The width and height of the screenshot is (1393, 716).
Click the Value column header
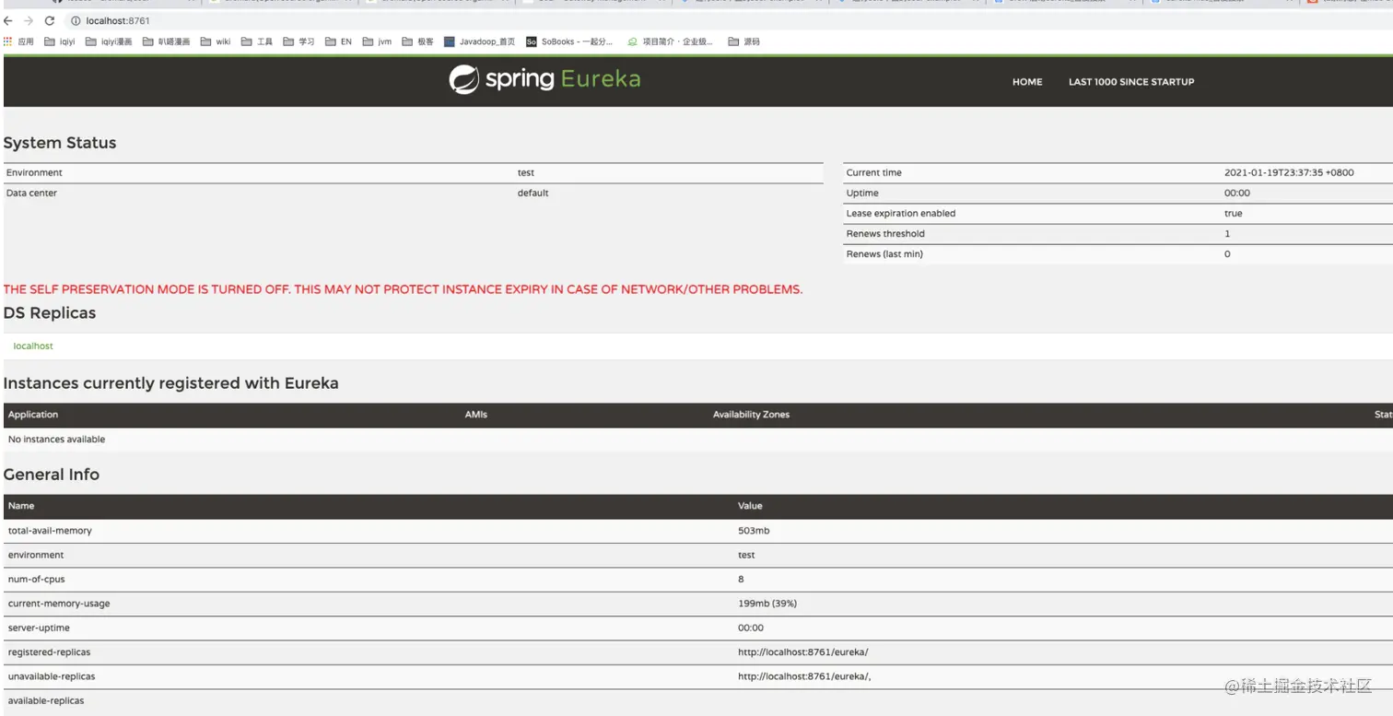click(x=750, y=506)
